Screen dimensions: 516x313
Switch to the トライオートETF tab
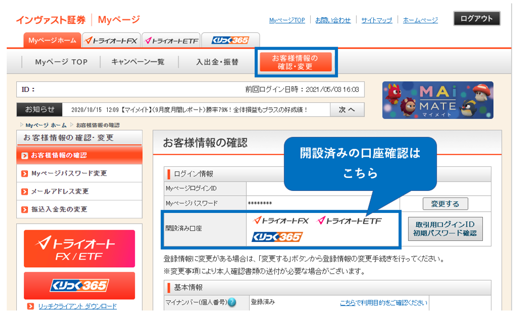[171, 40]
